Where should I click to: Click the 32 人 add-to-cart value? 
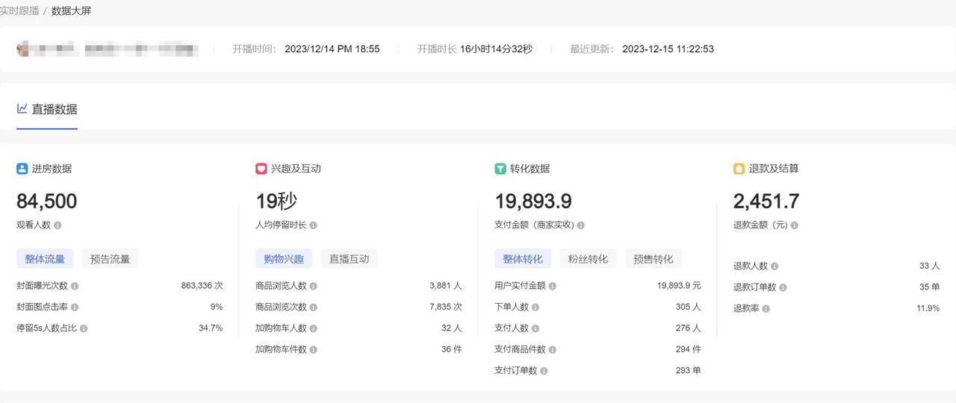tap(452, 328)
